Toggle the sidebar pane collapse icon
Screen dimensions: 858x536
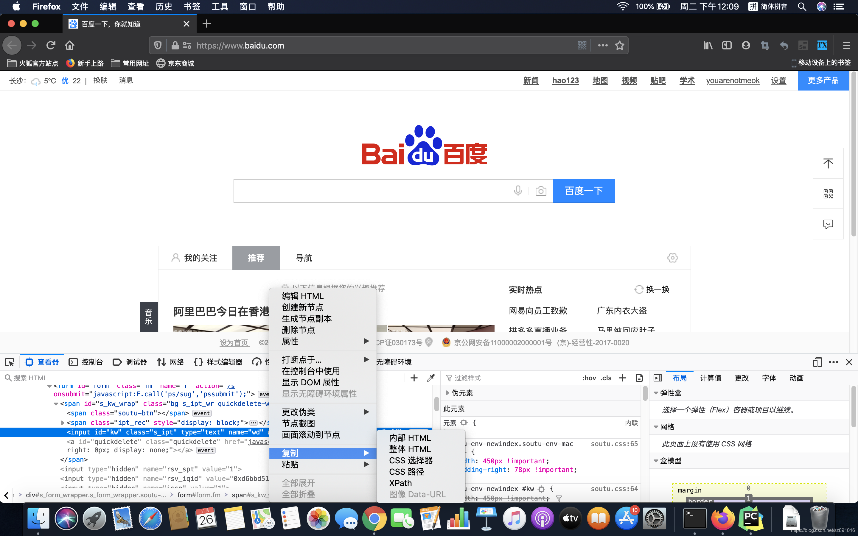658,378
